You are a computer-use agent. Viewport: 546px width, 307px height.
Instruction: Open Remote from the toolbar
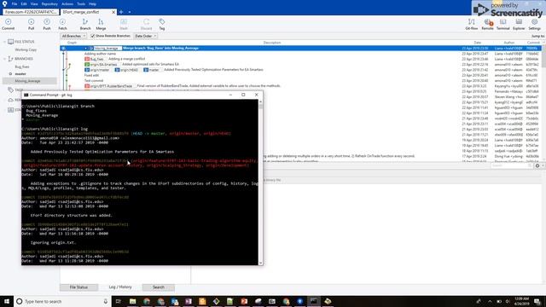click(x=487, y=25)
